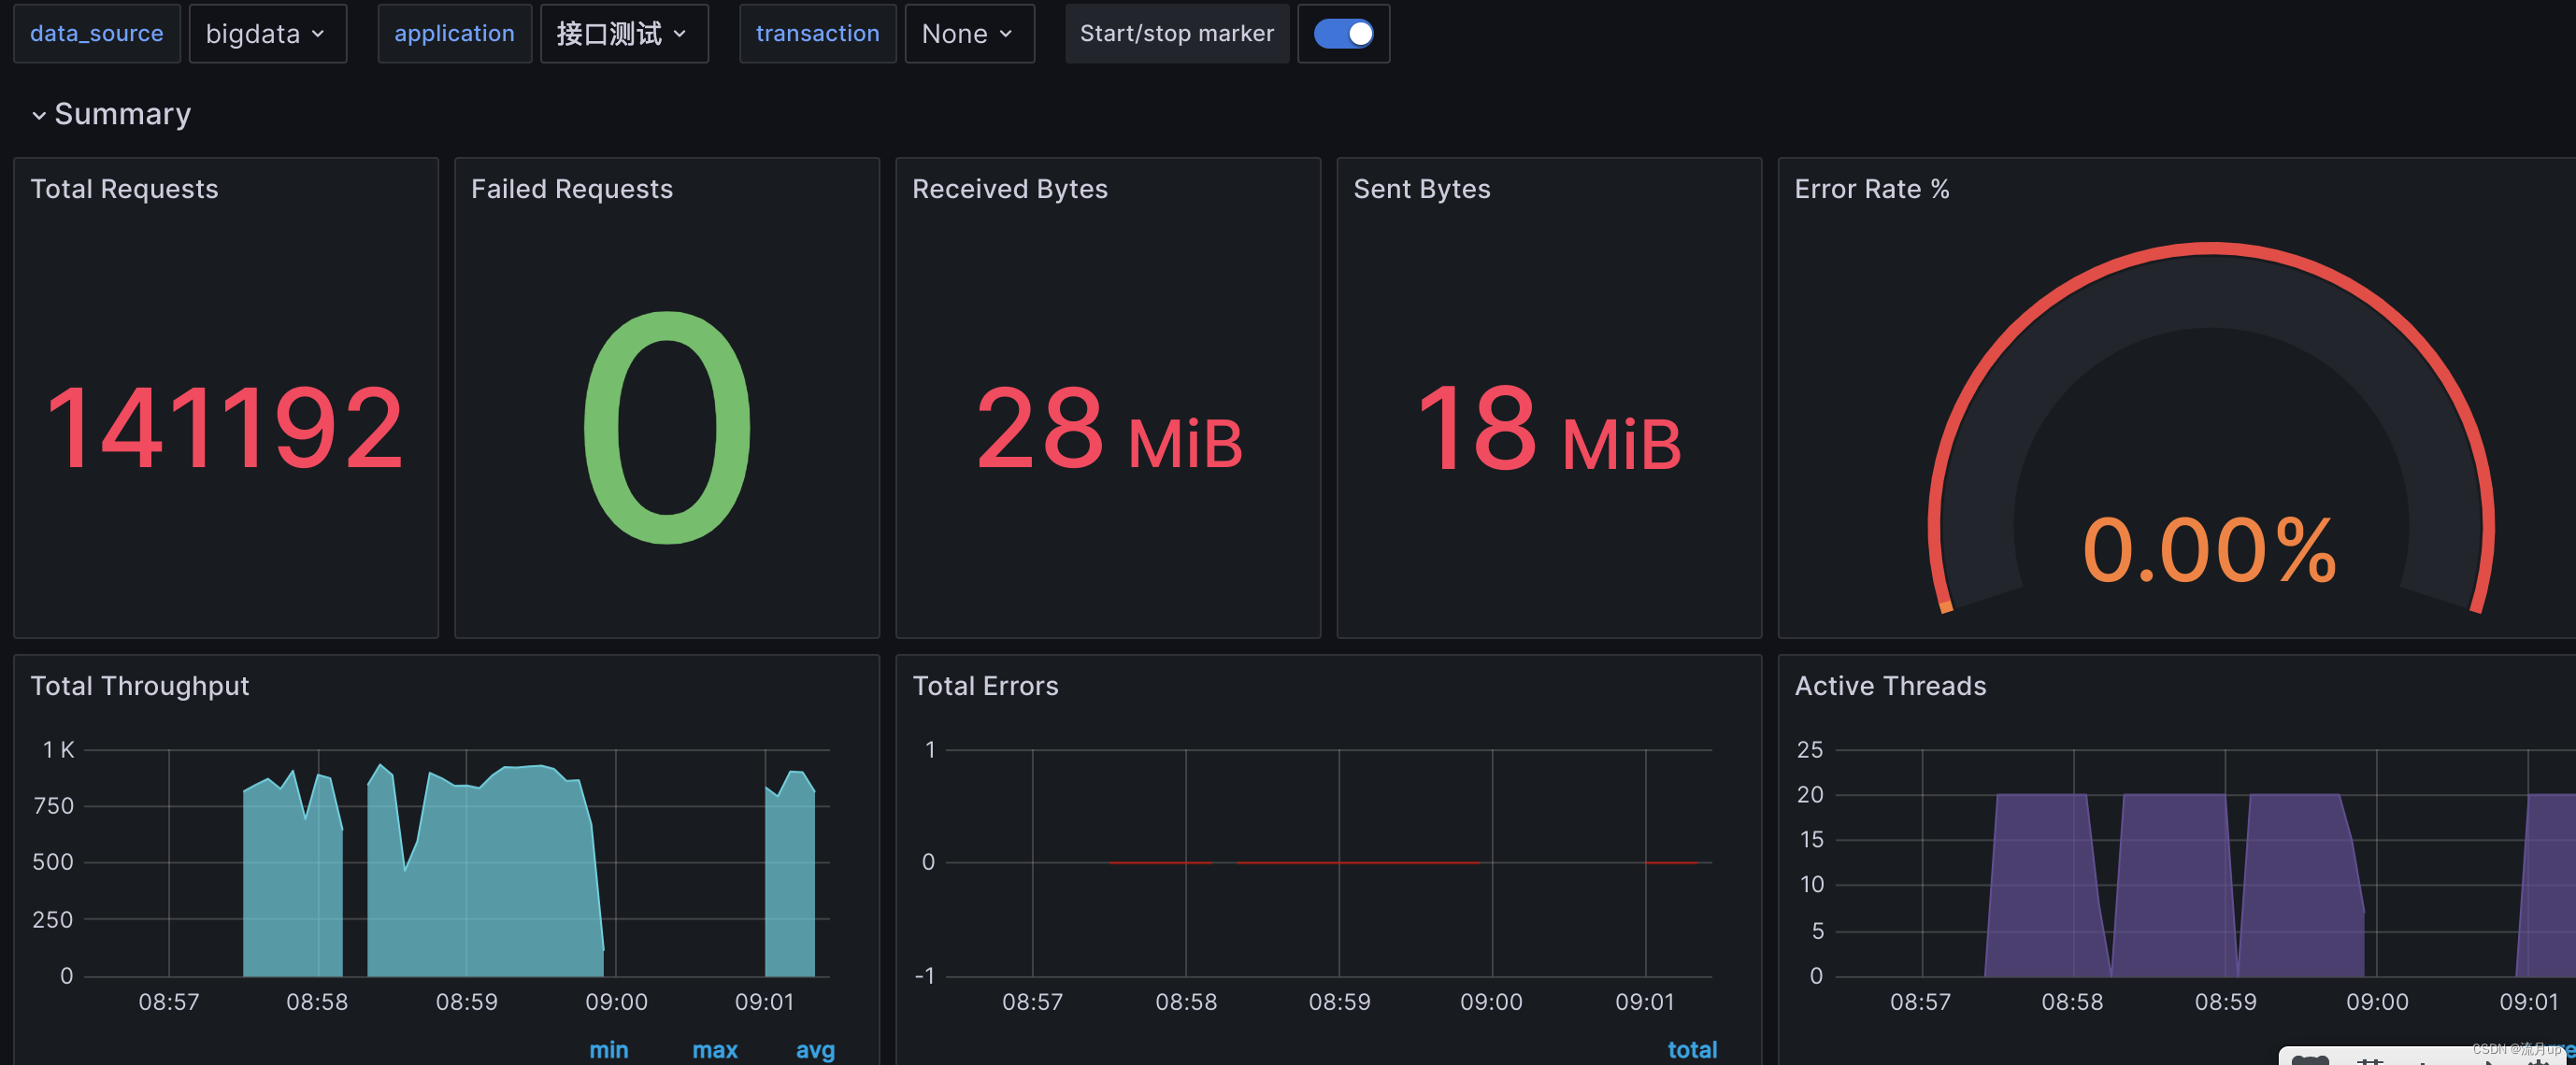Click the 1 K label on throughput axis
Image resolution: width=2576 pixels, height=1065 pixels.
click(58, 749)
